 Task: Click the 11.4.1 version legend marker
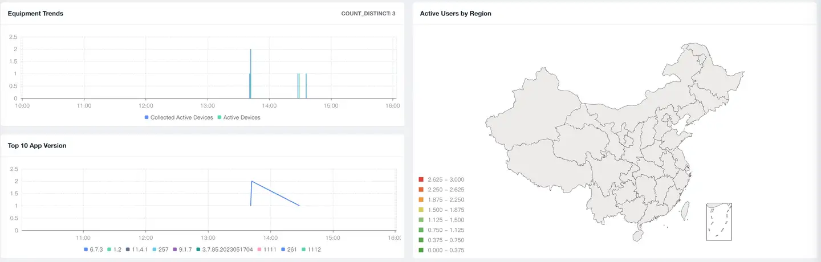tap(128, 249)
